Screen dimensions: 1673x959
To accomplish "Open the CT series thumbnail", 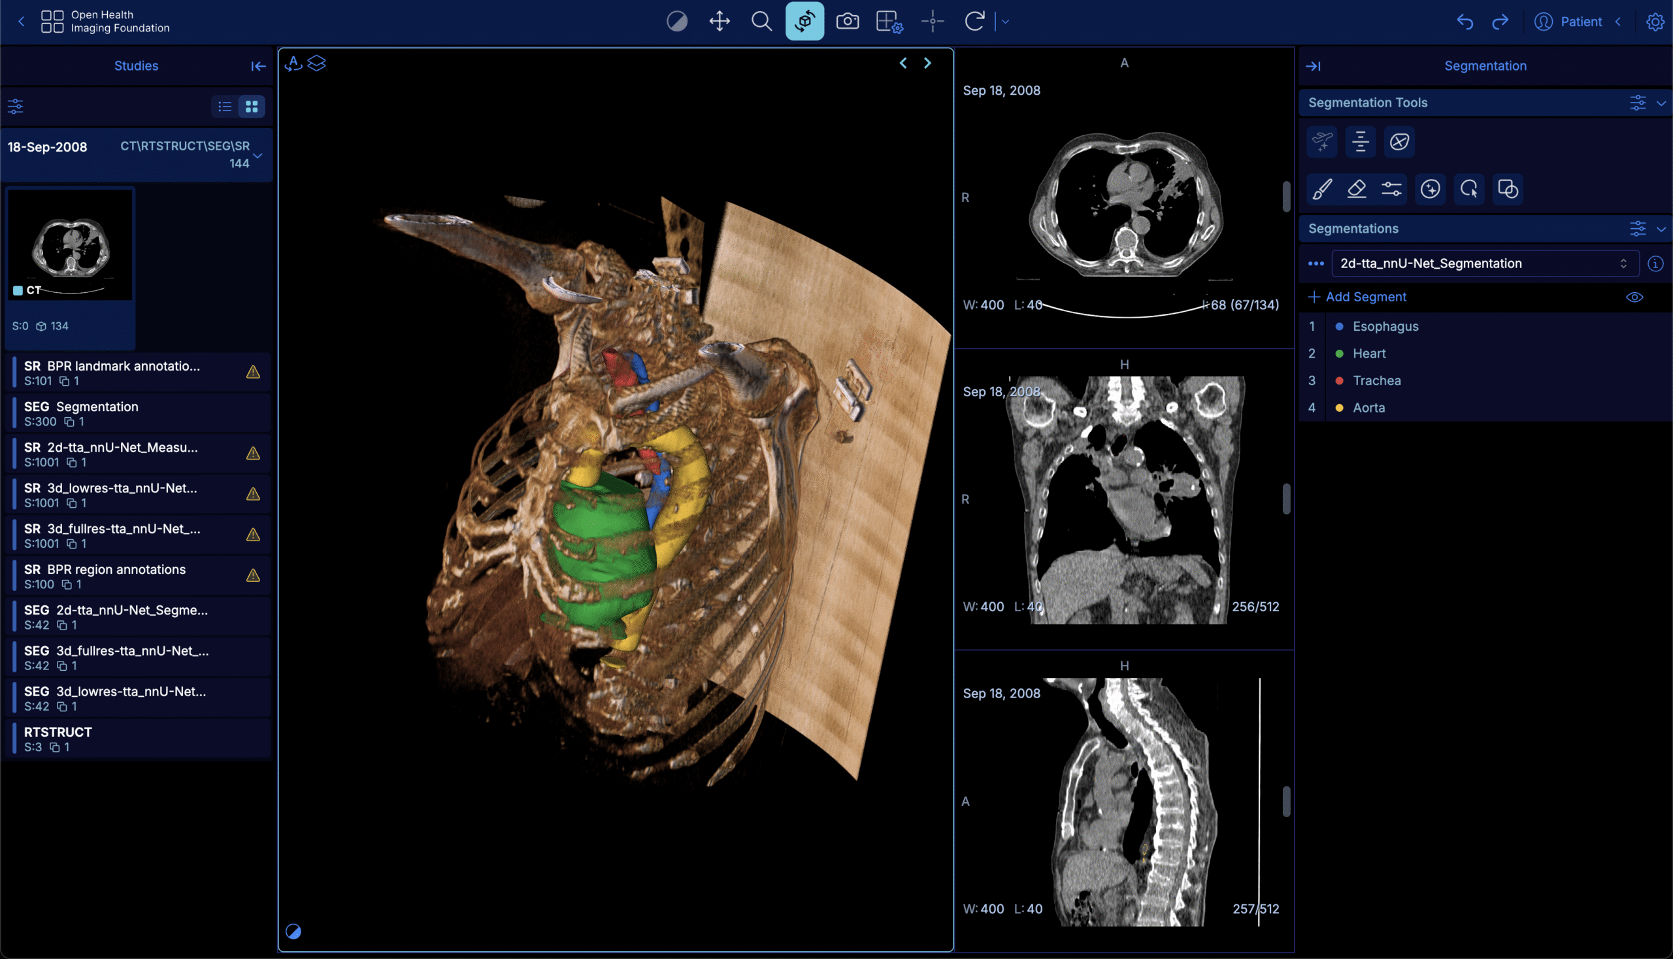I will [x=69, y=244].
